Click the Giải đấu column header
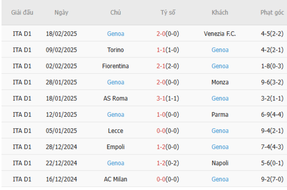Viewport: 287px width, 190px height. (22, 13)
